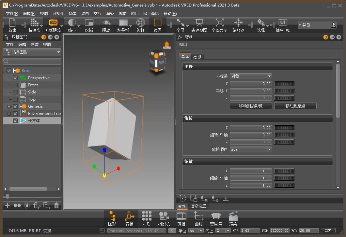
Task: Click the 移动到原点 button
Action: click(x=295, y=106)
